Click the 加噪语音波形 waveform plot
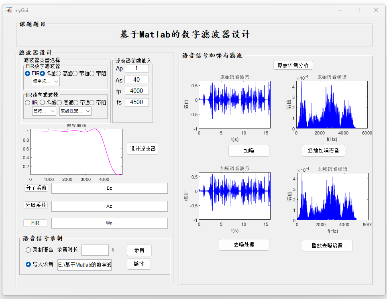This screenshot has width=387, height=299. tap(235, 196)
